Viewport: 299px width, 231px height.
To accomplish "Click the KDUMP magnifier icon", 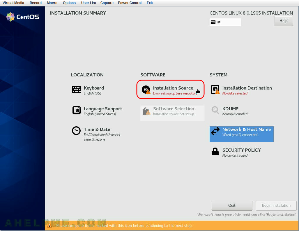I will click(x=215, y=110).
